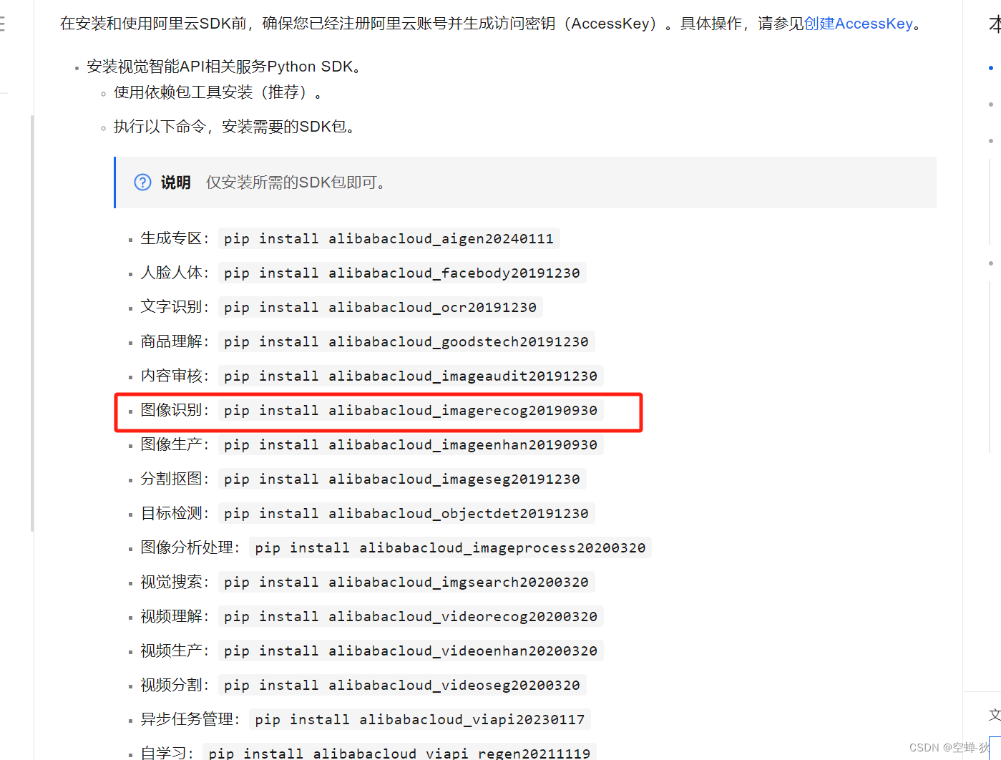Open the 创建AccessKey link

coord(859,24)
